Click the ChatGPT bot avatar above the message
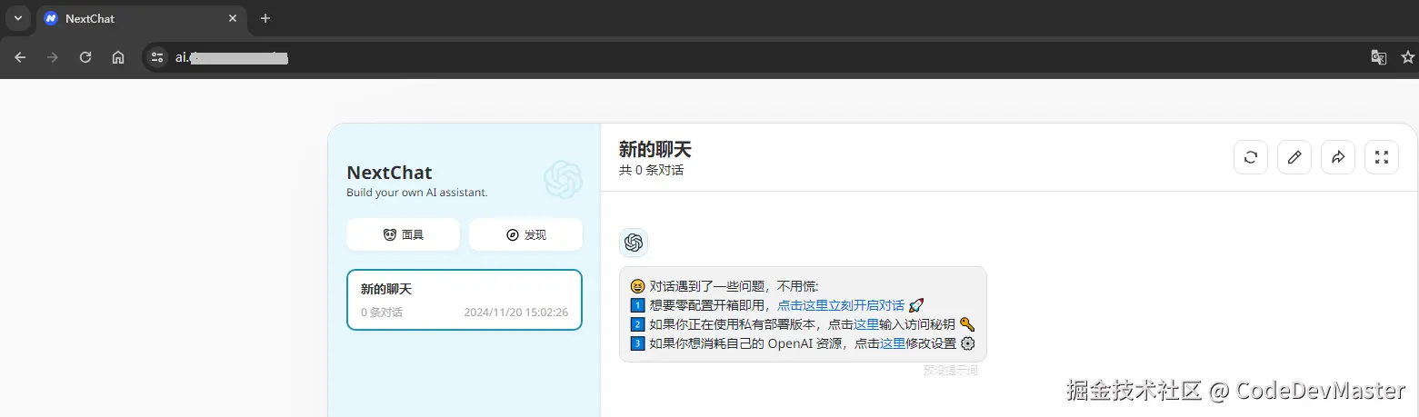The width and height of the screenshot is (1419, 417). pos(634,243)
